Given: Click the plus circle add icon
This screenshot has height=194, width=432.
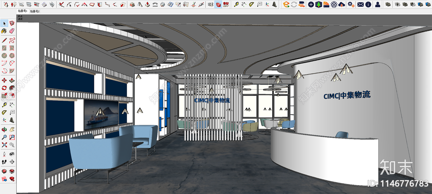Looking at the screenshot, I should 311,4.
